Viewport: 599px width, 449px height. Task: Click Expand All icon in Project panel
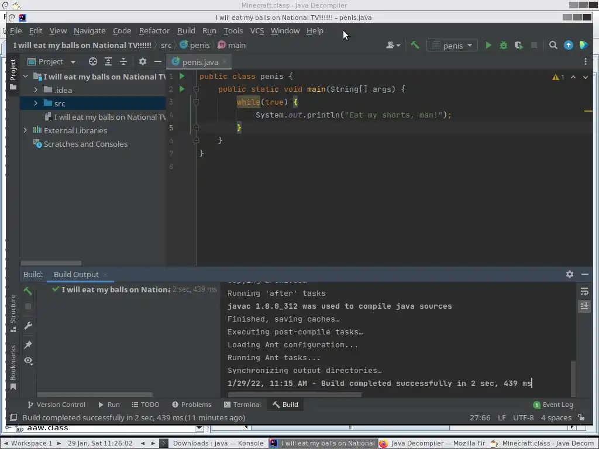(108, 61)
